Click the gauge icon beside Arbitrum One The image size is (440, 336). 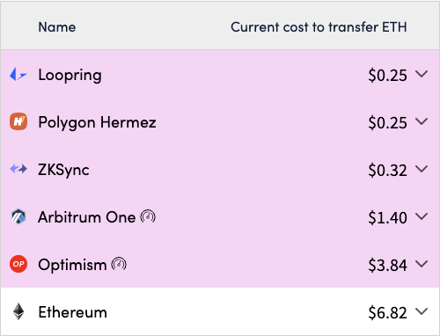click(148, 217)
